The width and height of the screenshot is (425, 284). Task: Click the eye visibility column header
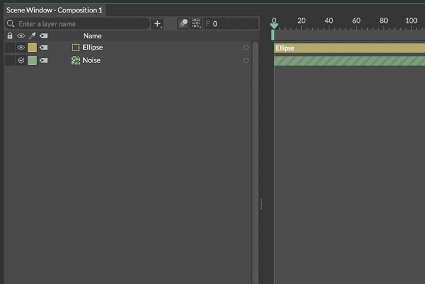[21, 36]
